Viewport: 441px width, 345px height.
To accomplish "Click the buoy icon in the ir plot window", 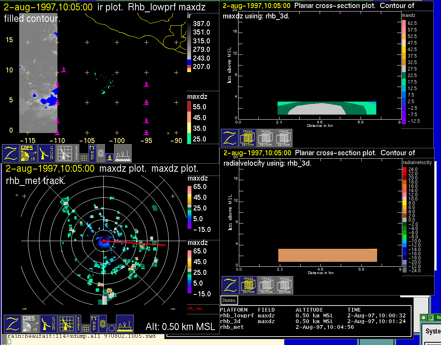I will pyautogui.click(x=109, y=157).
